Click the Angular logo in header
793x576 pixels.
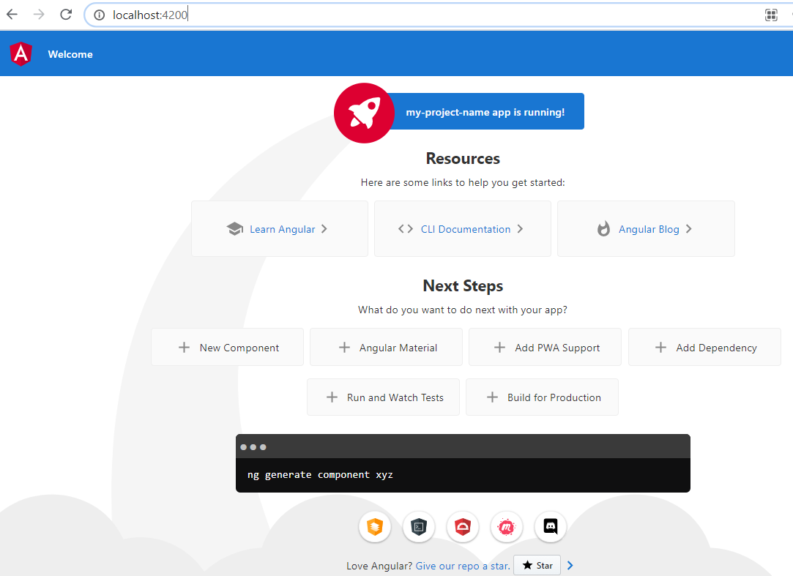21,54
